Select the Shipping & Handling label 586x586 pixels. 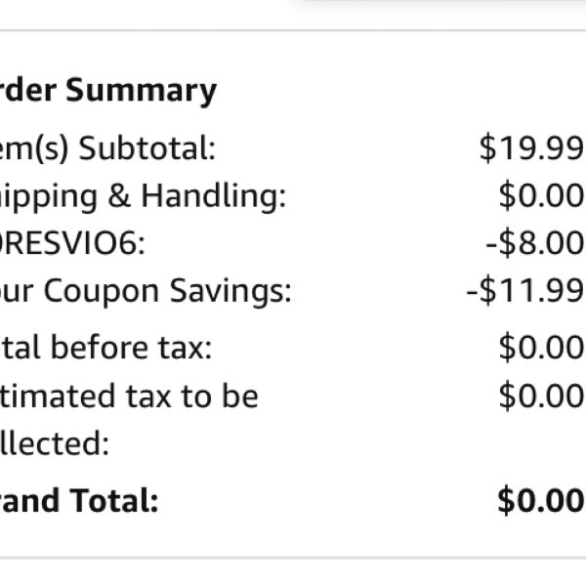coord(143,196)
